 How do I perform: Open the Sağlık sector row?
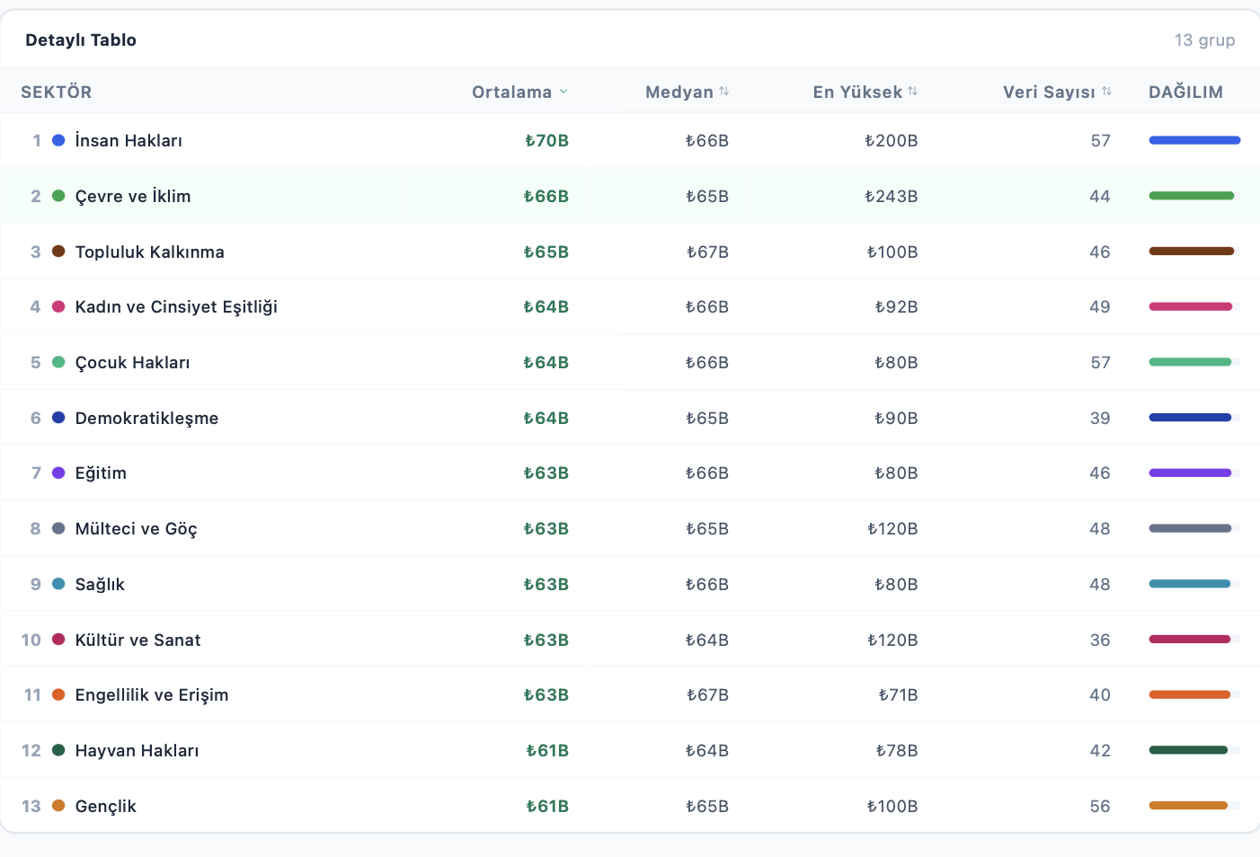[x=630, y=584]
